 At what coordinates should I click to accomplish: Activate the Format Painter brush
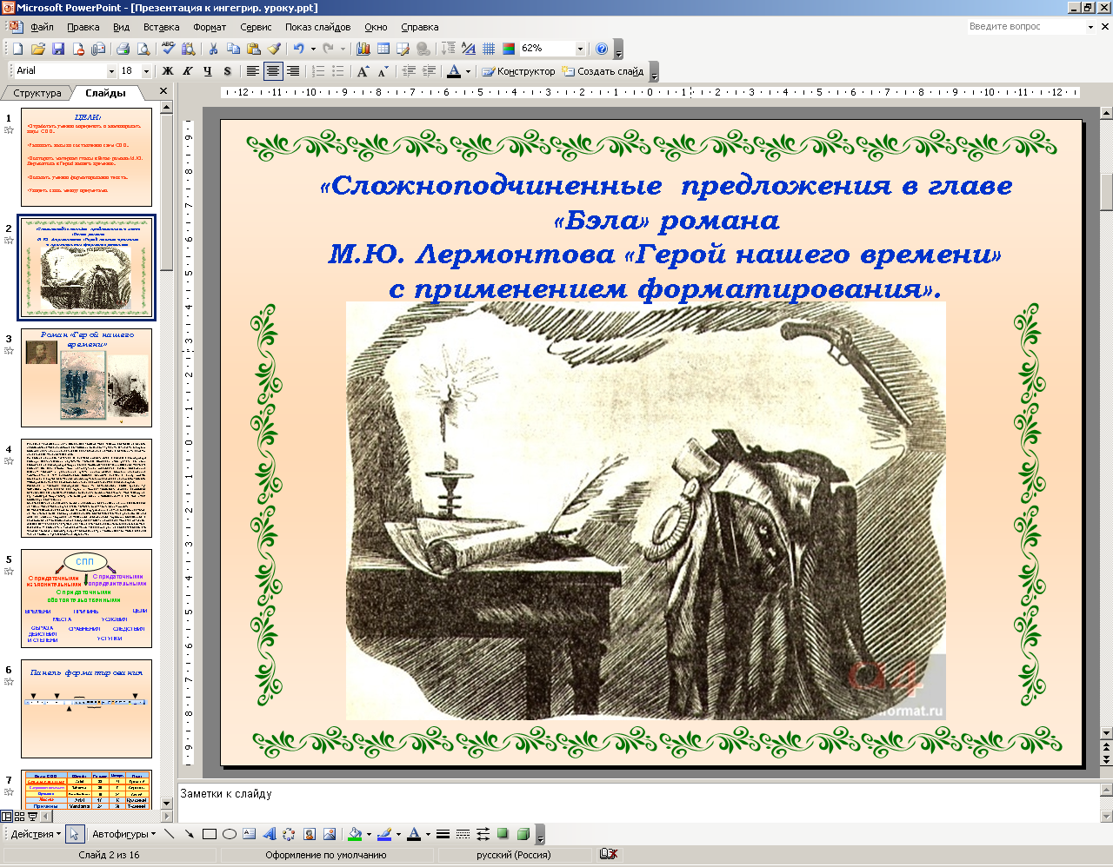coord(274,49)
